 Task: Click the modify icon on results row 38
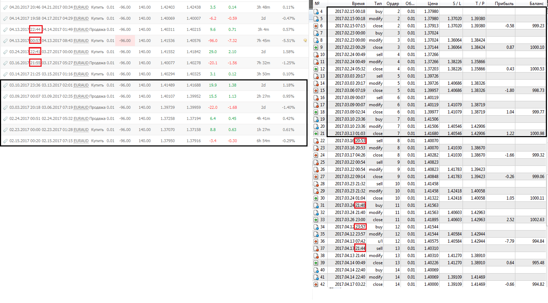click(x=316, y=256)
